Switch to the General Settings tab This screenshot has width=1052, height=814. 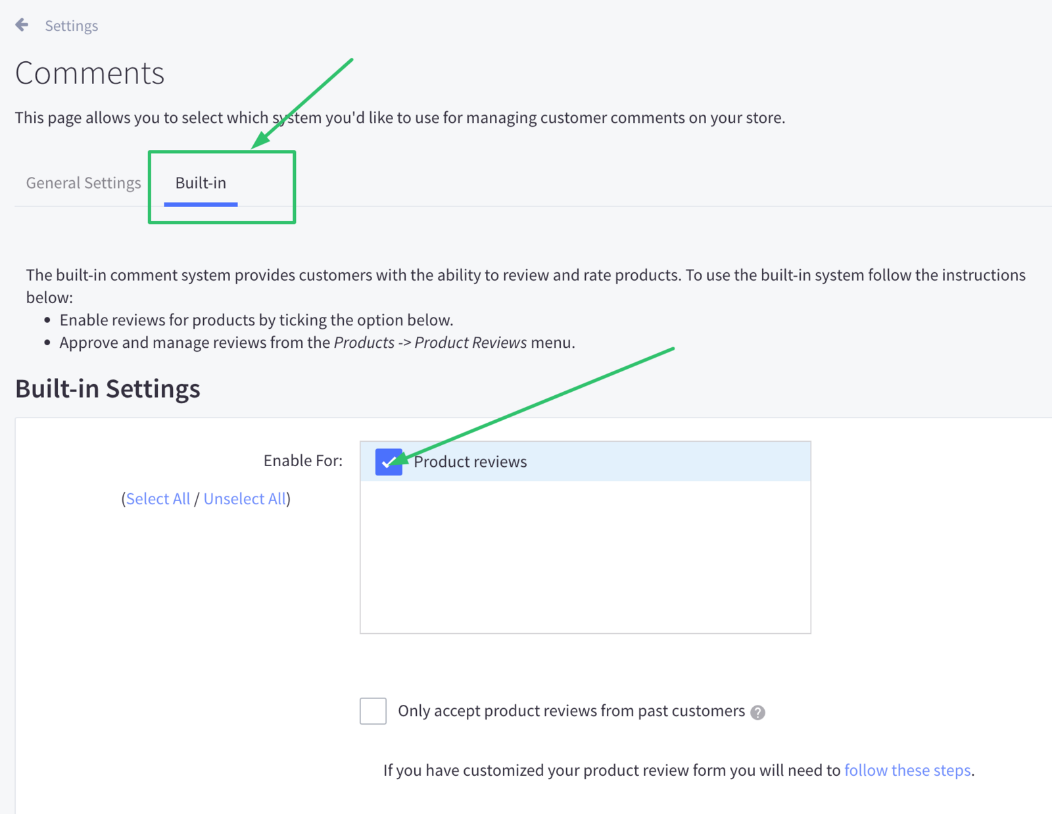click(x=83, y=183)
